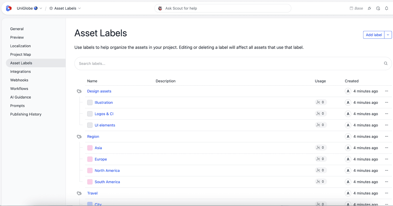Open version history via the clock icon

coord(378,8)
